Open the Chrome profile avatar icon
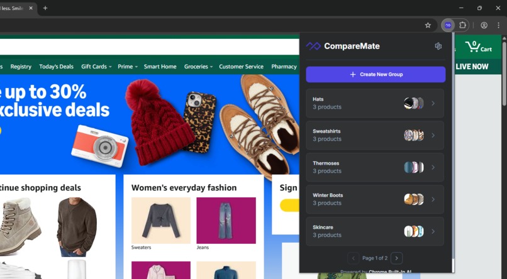 [x=484, y=25]
